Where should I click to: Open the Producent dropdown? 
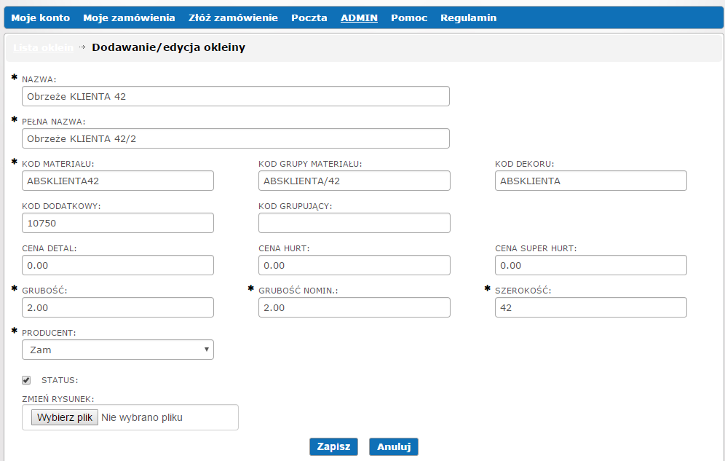click(x=118, y=350)
